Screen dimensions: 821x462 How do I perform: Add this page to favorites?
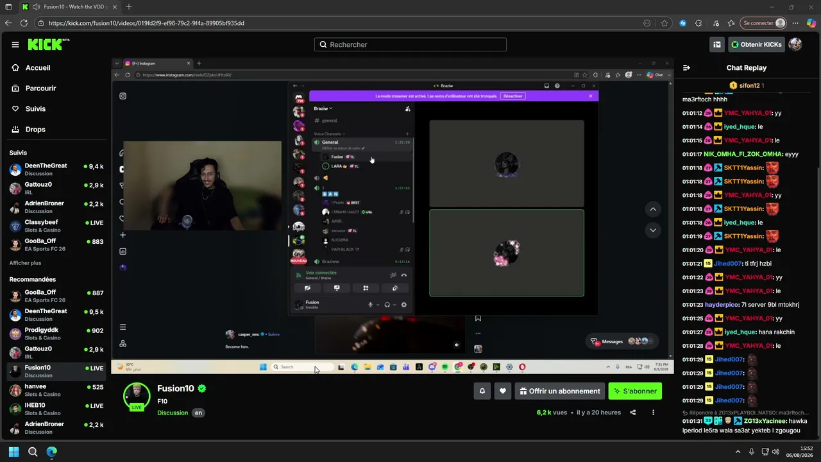[664, 23]
